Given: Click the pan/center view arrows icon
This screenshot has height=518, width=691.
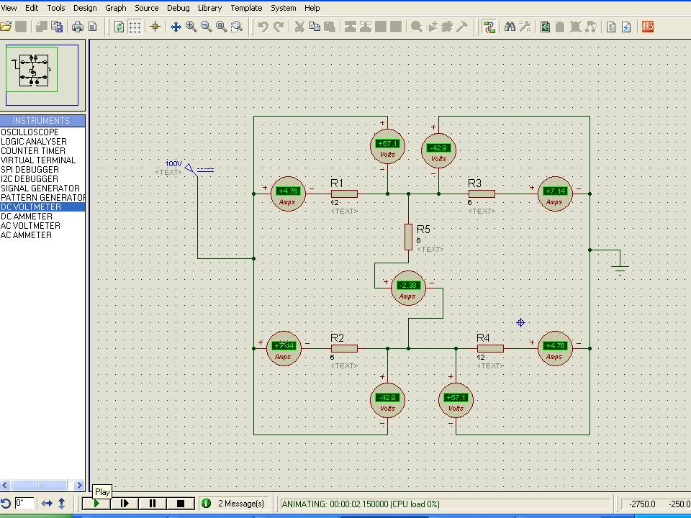Looking at the screenshot, I should (x=176, y=27).
